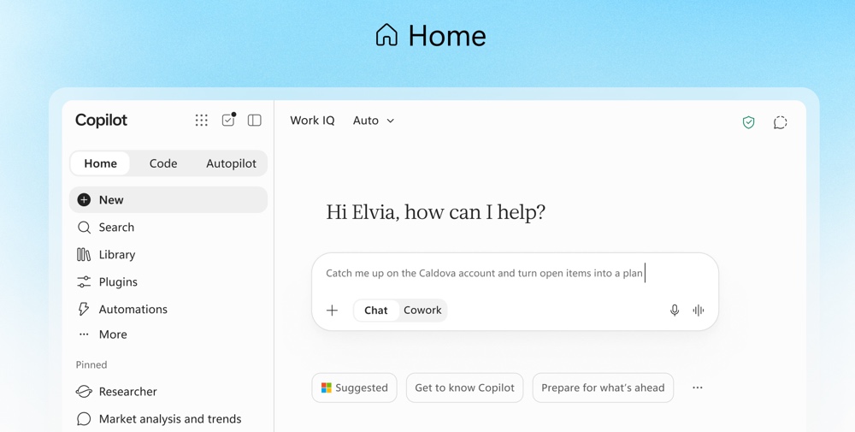The width and height of the screenshot is (855, 432).
Task: Click in the message input field
Action: coord(515,273)
